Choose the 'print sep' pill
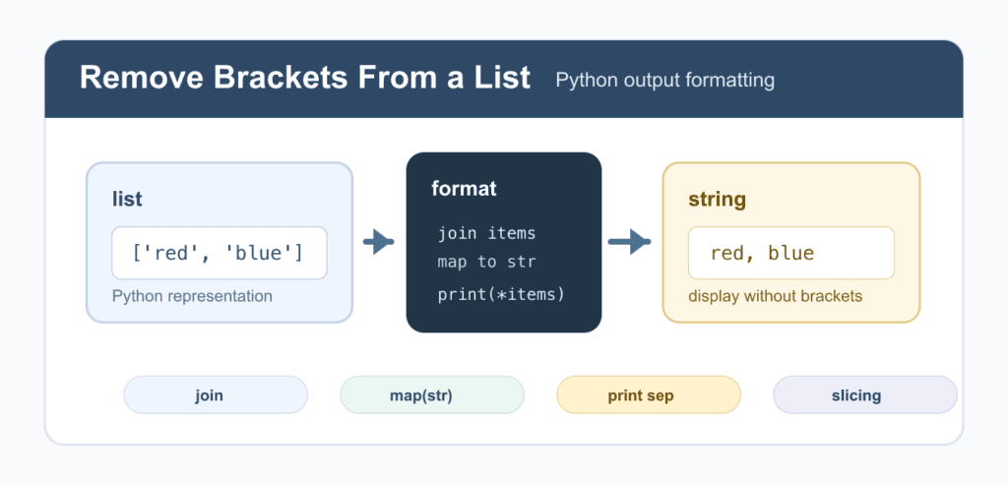This screenshot has height=485, width=1008. pyautogui.click(x=648, y=395)
